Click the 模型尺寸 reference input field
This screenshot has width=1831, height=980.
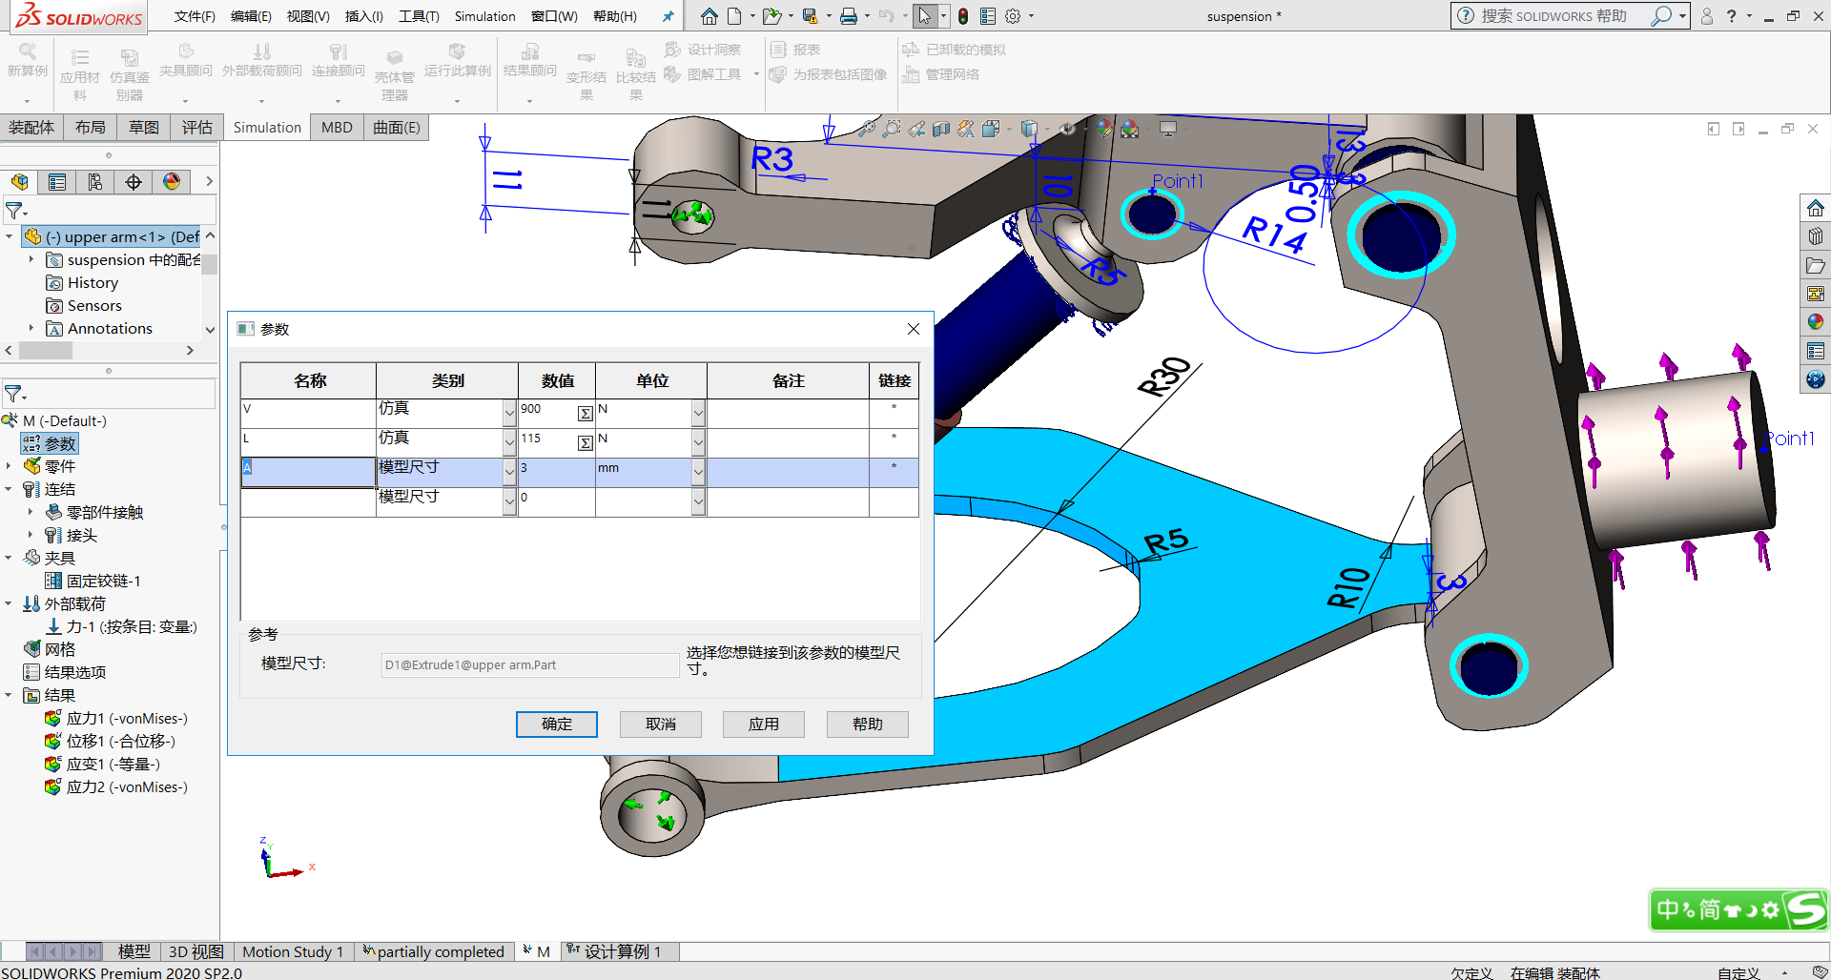pyautogui.click(x=529, y=664)
